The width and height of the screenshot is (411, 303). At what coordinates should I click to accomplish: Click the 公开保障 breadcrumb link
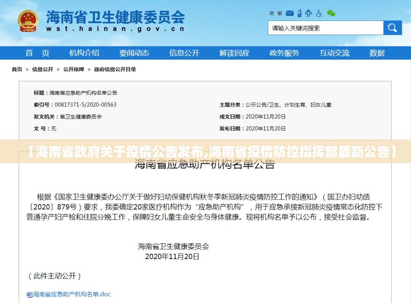(73, 69)
